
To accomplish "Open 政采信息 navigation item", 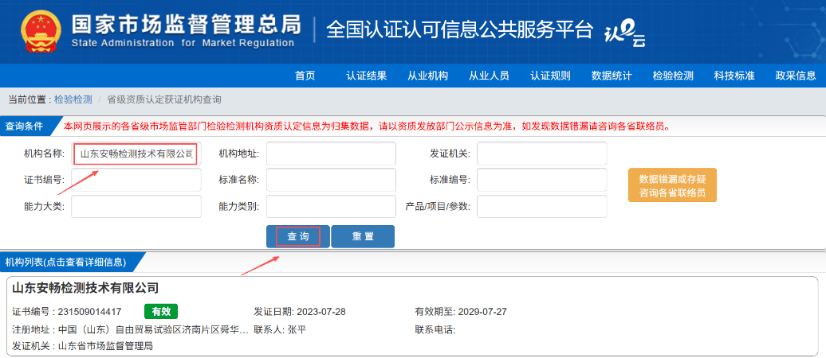I will tap(795, 76).
